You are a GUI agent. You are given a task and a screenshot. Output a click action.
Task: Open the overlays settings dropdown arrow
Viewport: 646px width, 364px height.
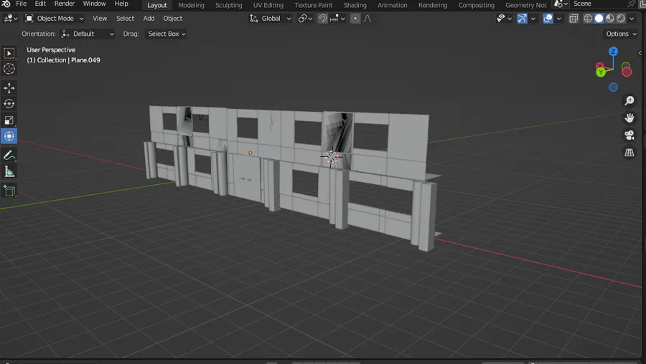pyautogui.click(x=559, y=19)
